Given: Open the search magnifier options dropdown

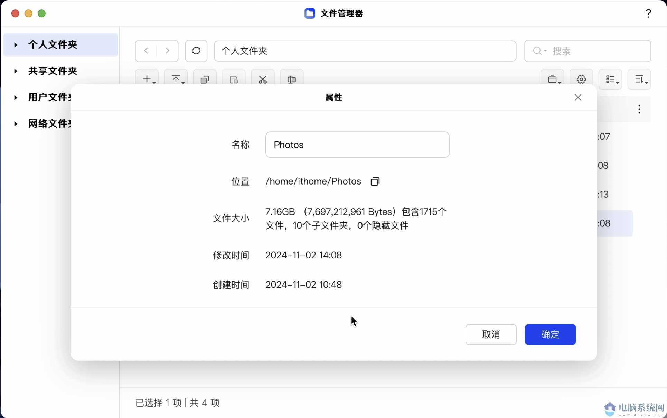Looking at the screenshot, I should click(x=539, y=51).
